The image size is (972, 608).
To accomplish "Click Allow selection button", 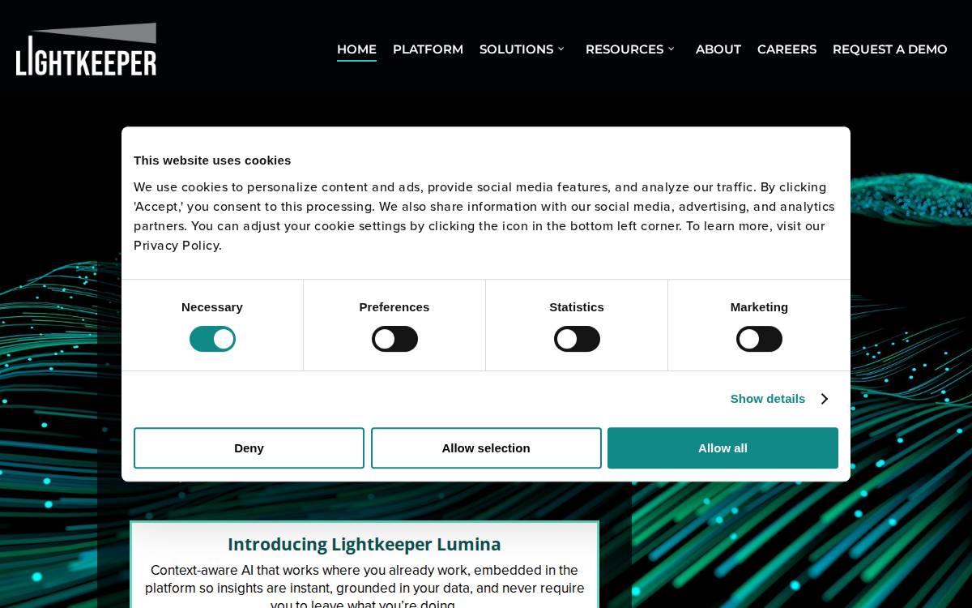I will pos(486,448).
